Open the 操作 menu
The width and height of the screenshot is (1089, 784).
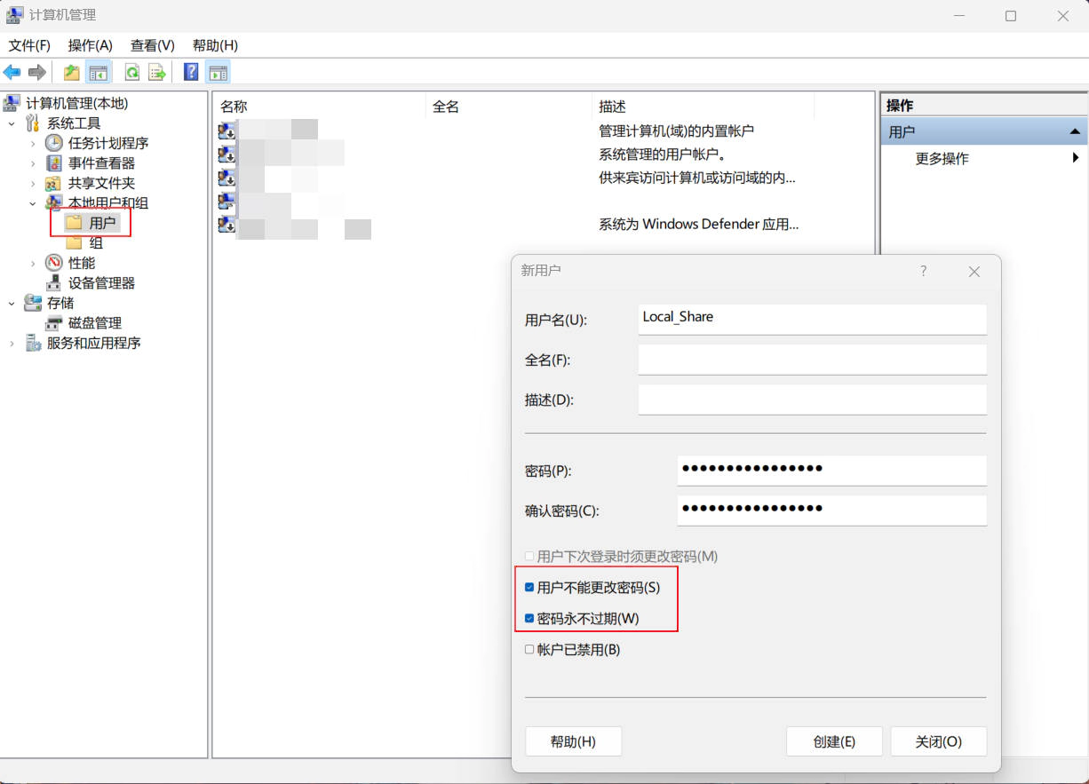pos(89,45)
